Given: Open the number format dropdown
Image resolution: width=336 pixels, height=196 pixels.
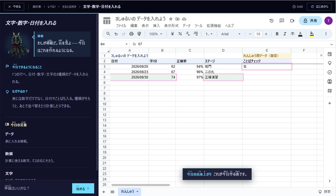Looking at the screenshot, I should (209, 34).
